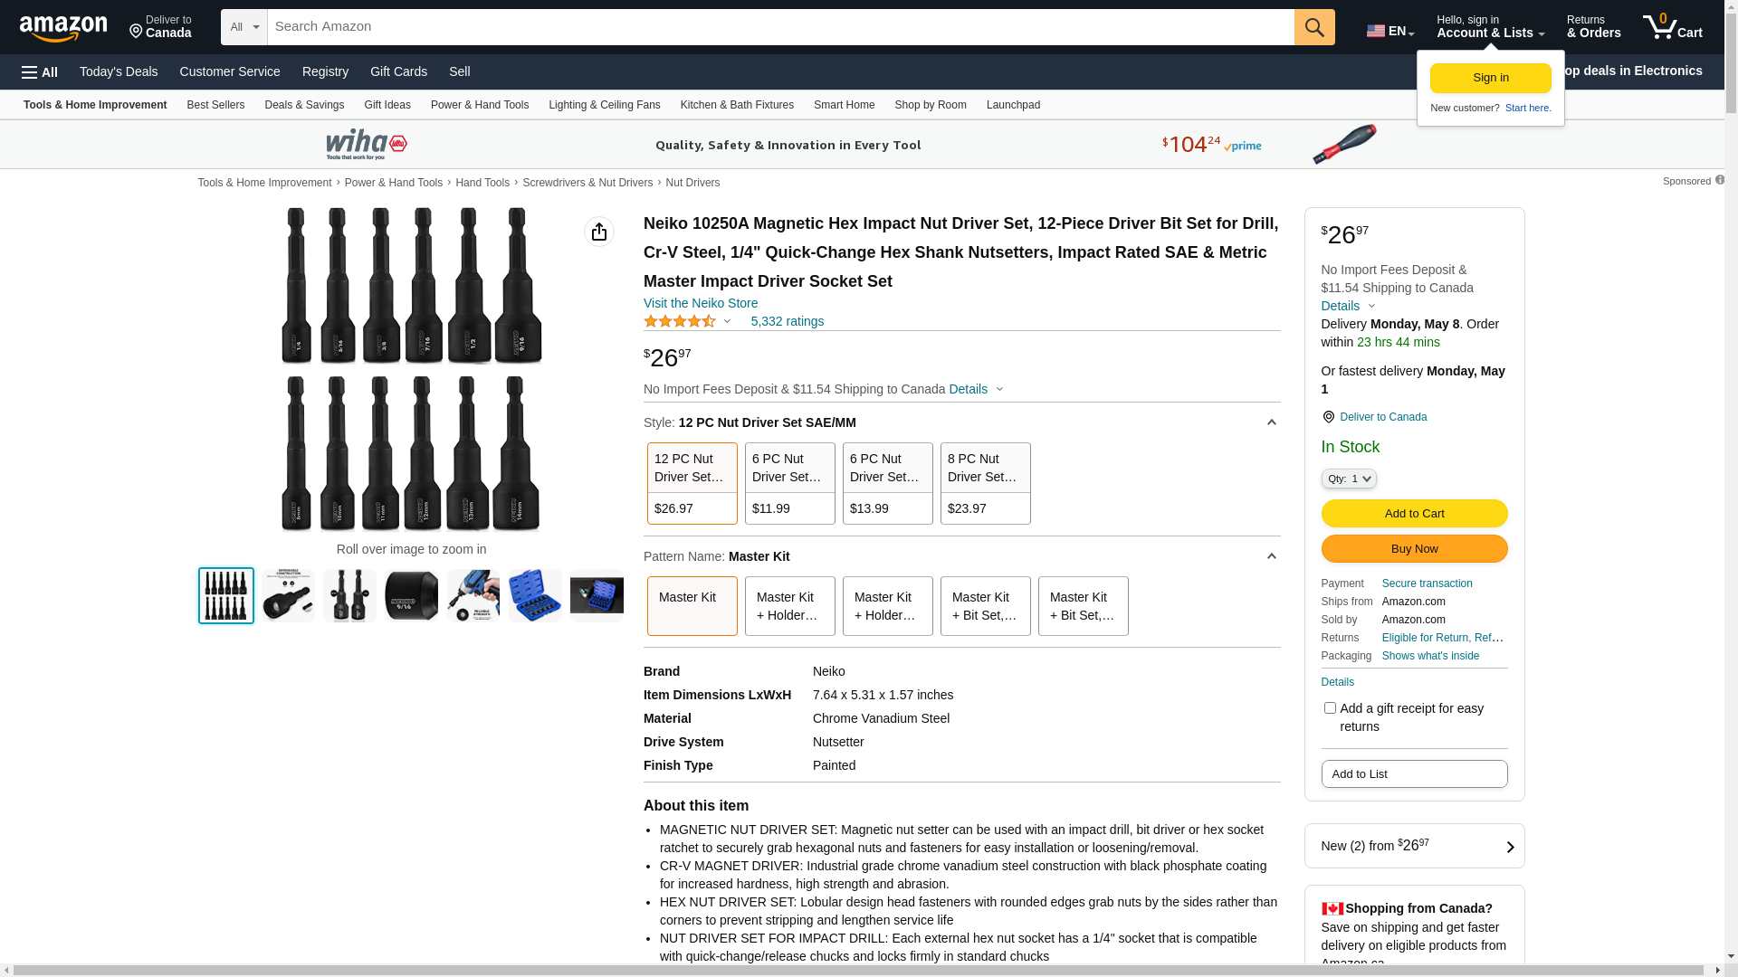Open the Qty quantity dropdown
This screenshot has width=1738, height=977.
1348,479
